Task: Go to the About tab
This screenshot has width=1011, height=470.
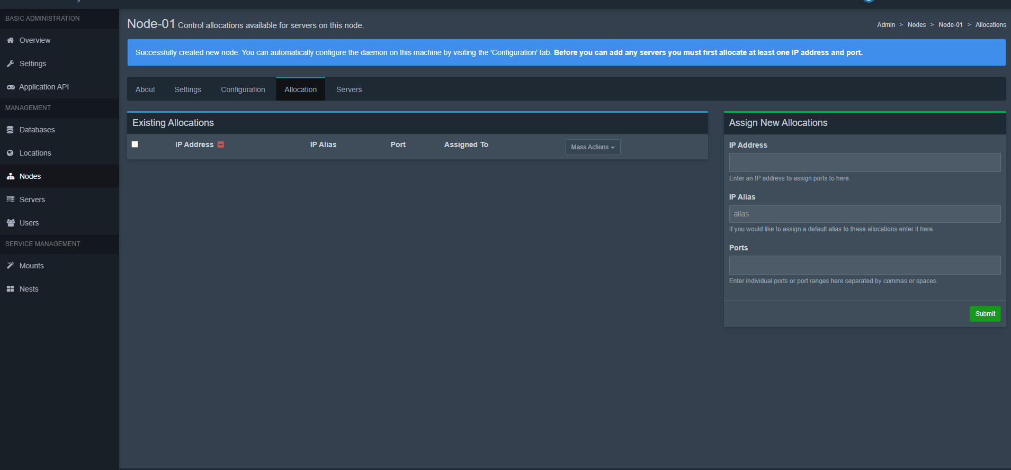Action: point(145,89)
